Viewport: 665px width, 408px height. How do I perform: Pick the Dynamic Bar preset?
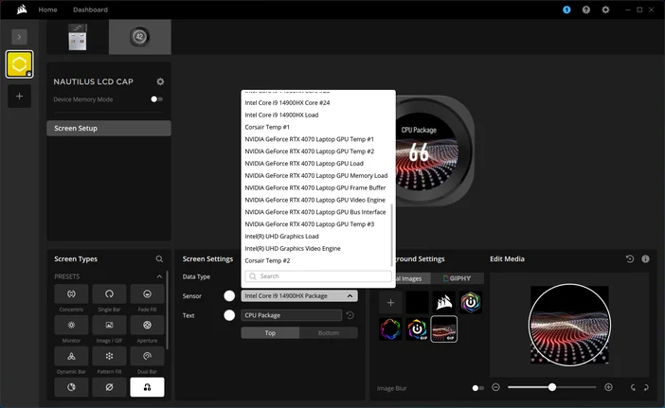pos(72,356)
